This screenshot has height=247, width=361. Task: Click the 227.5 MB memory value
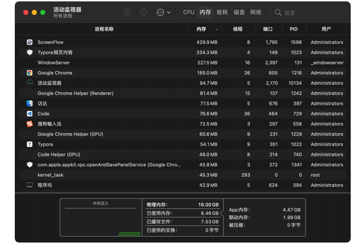[x=207, y=63]
